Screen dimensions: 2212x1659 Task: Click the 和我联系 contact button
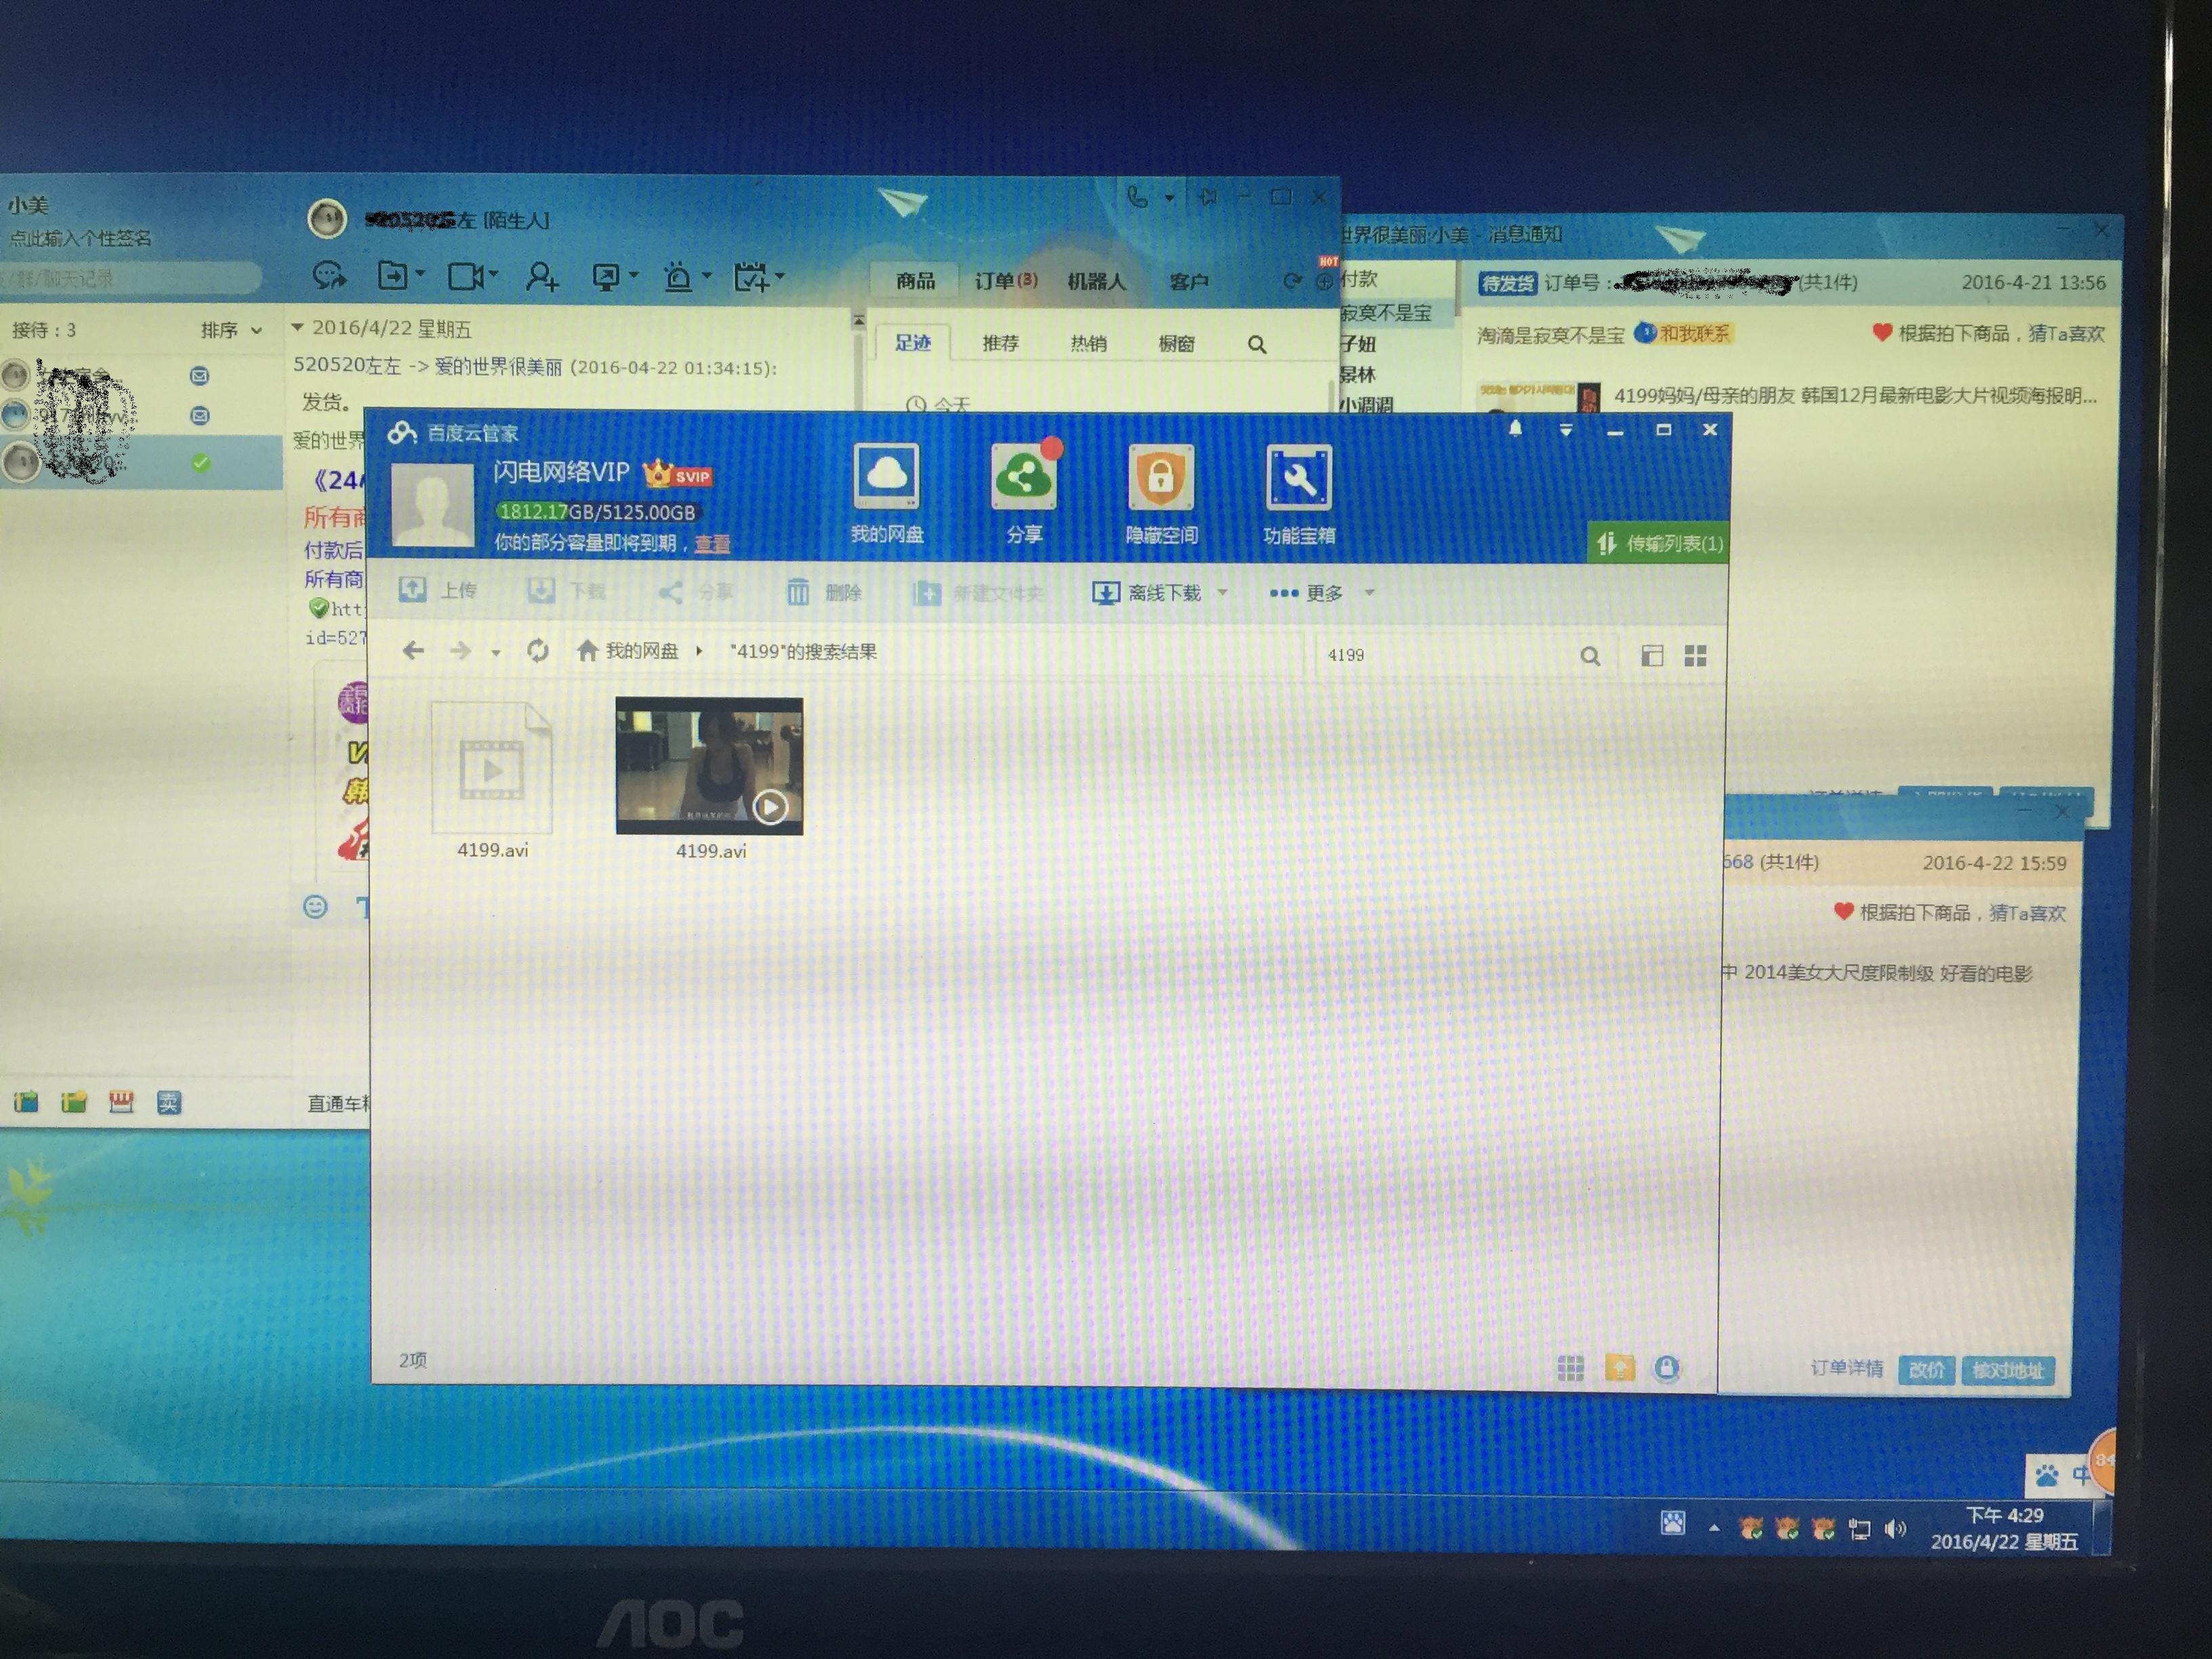click(1683, 333)
